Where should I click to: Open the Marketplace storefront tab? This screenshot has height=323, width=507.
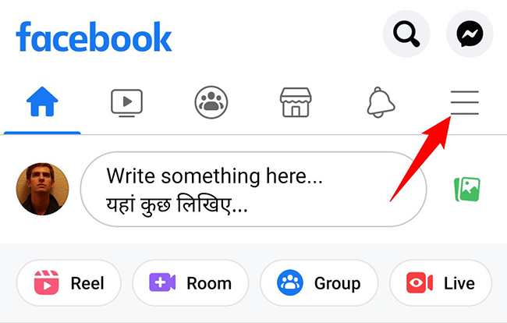coord(296,102)
